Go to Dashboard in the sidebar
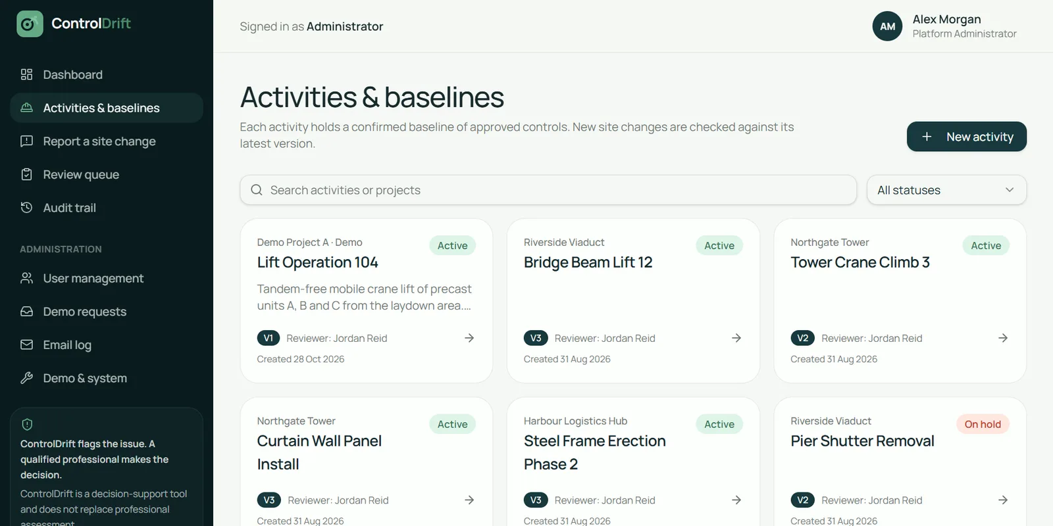 tap(107, 74)
